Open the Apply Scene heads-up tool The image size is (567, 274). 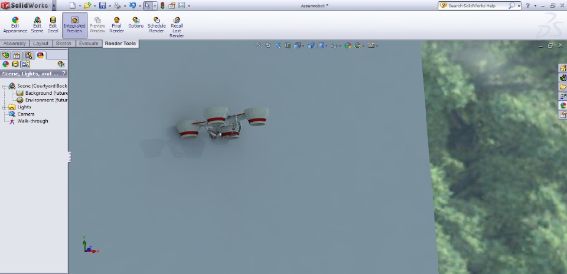[358, 45]
